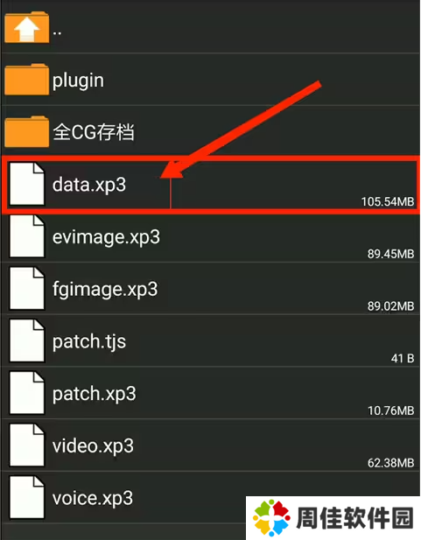Select the fgimage.xp3 file name
The image size is (421, 540).
[105, 290]
